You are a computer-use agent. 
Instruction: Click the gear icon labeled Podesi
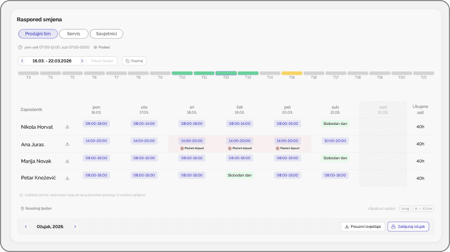tap(101, 47)
